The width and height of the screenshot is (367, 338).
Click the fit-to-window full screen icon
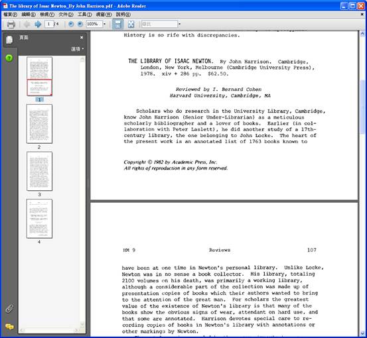[131, 24]
